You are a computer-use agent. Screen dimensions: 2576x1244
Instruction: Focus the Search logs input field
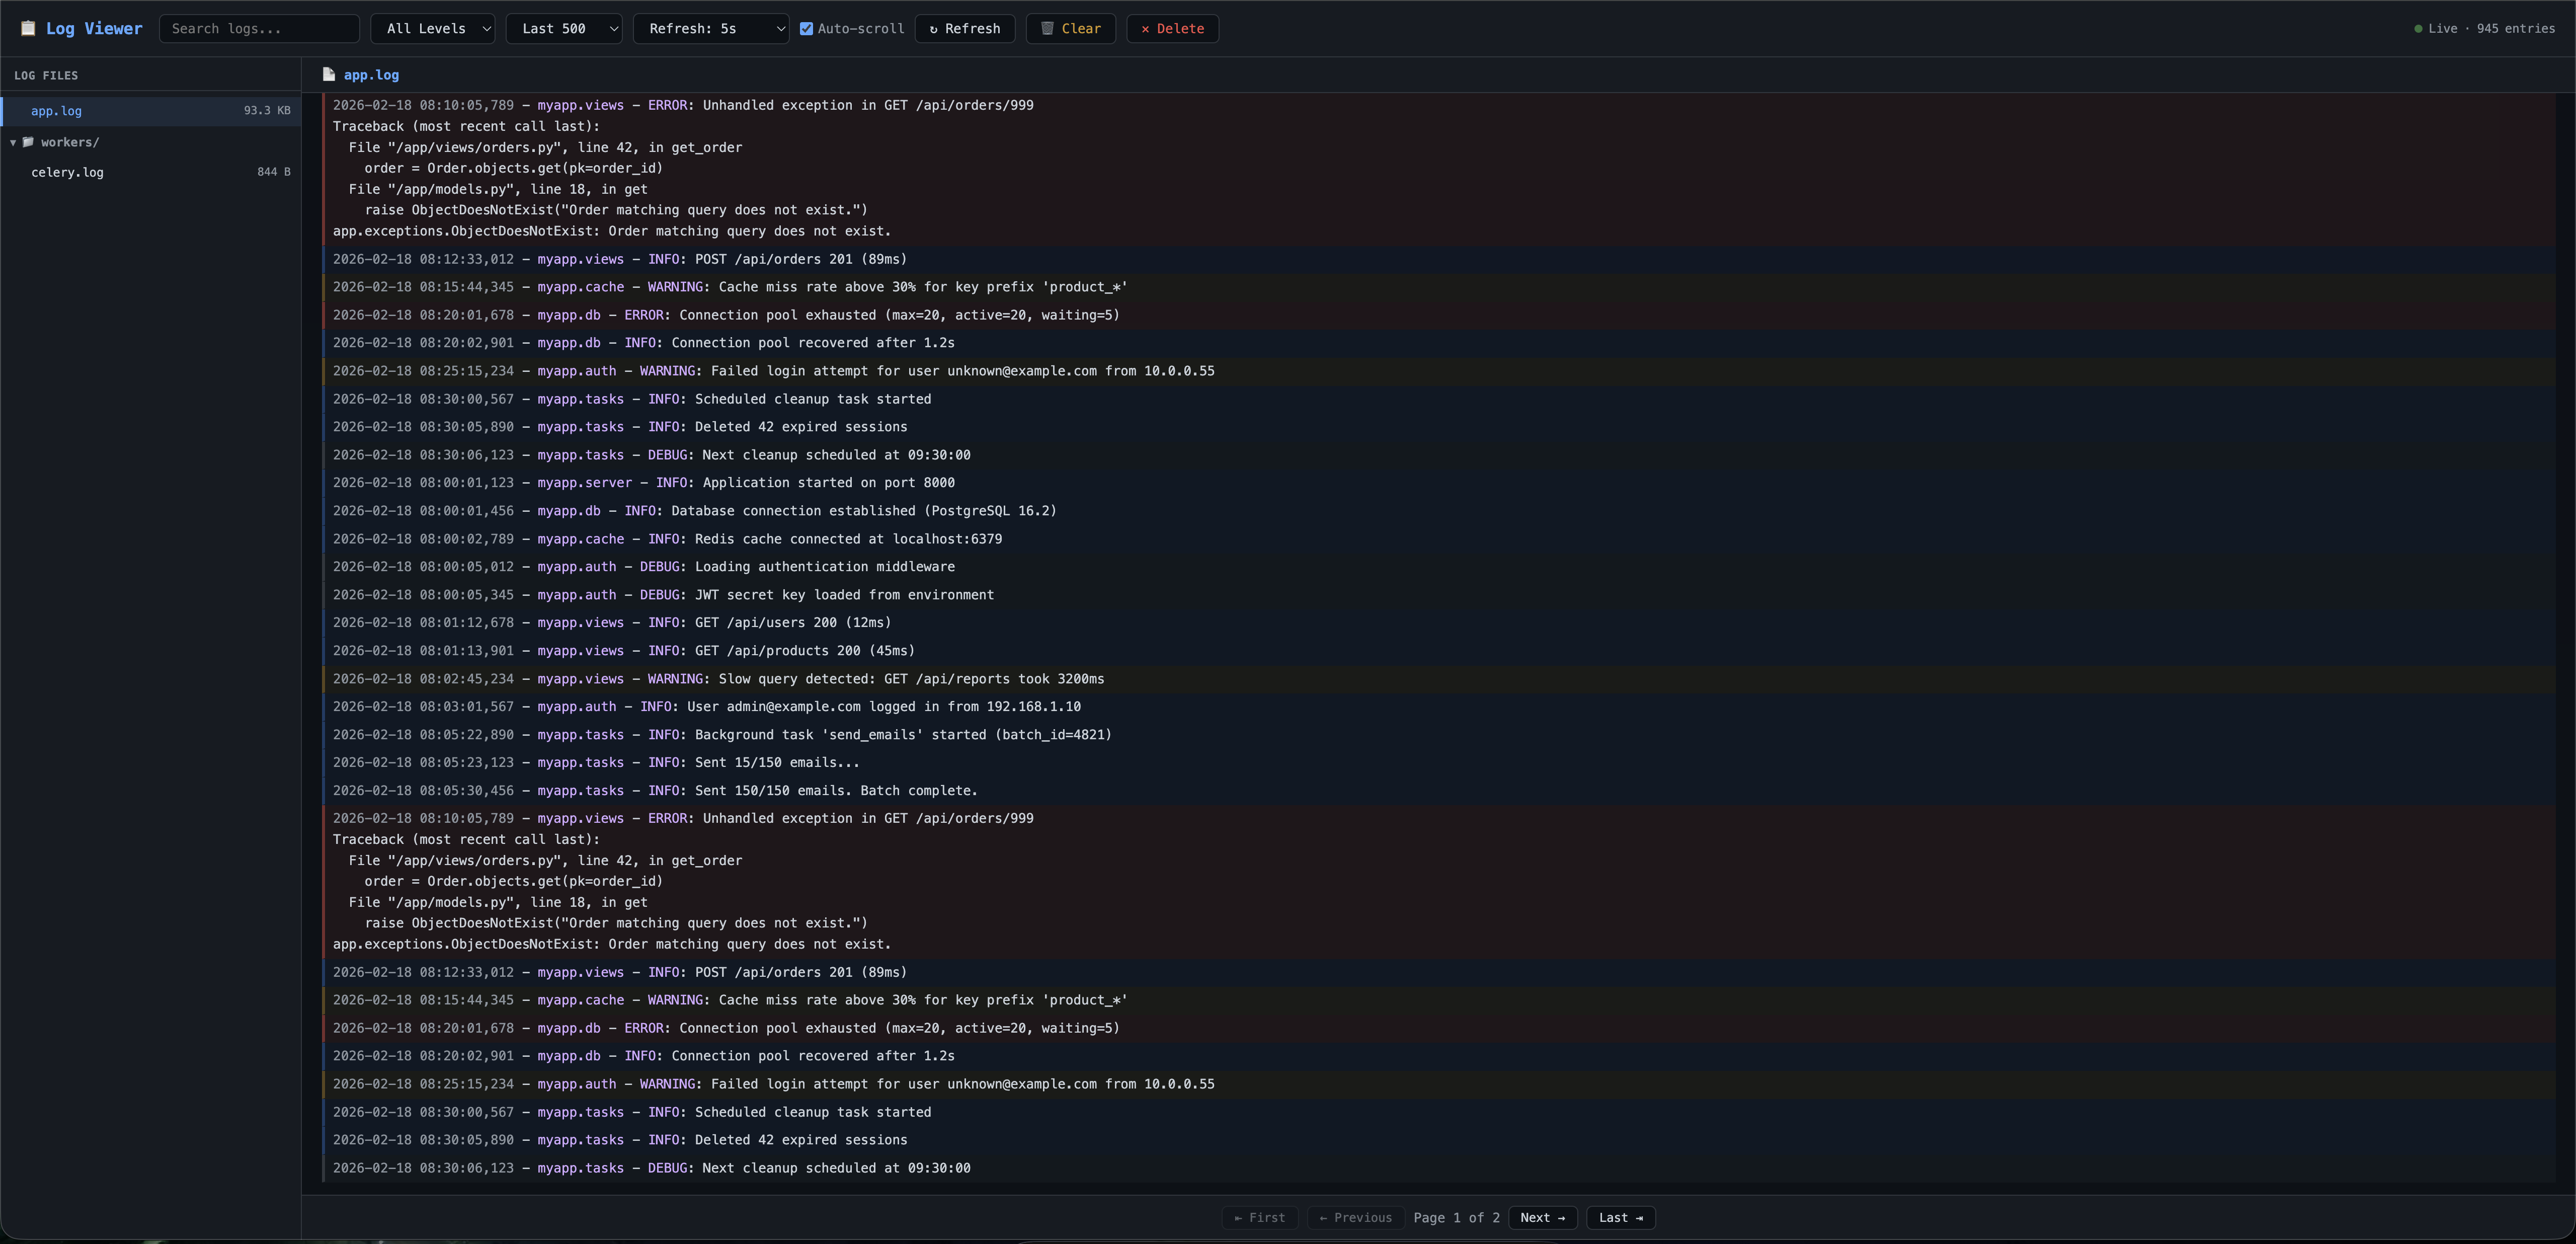[x=259, y=28]
